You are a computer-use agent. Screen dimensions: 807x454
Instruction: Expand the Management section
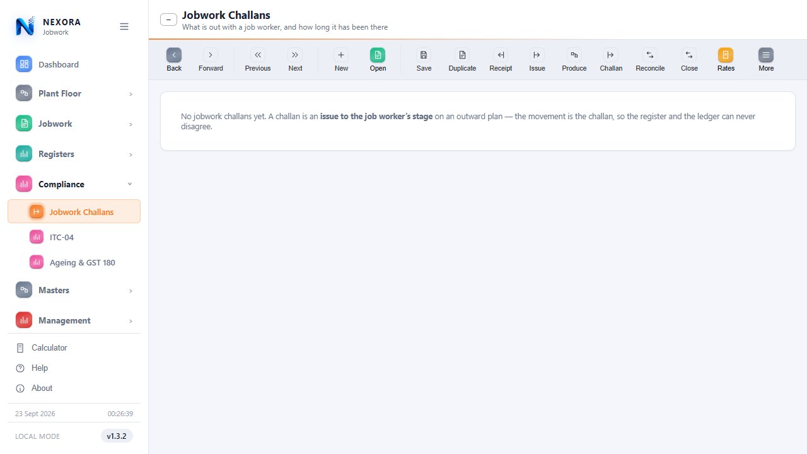click(74, 320)
